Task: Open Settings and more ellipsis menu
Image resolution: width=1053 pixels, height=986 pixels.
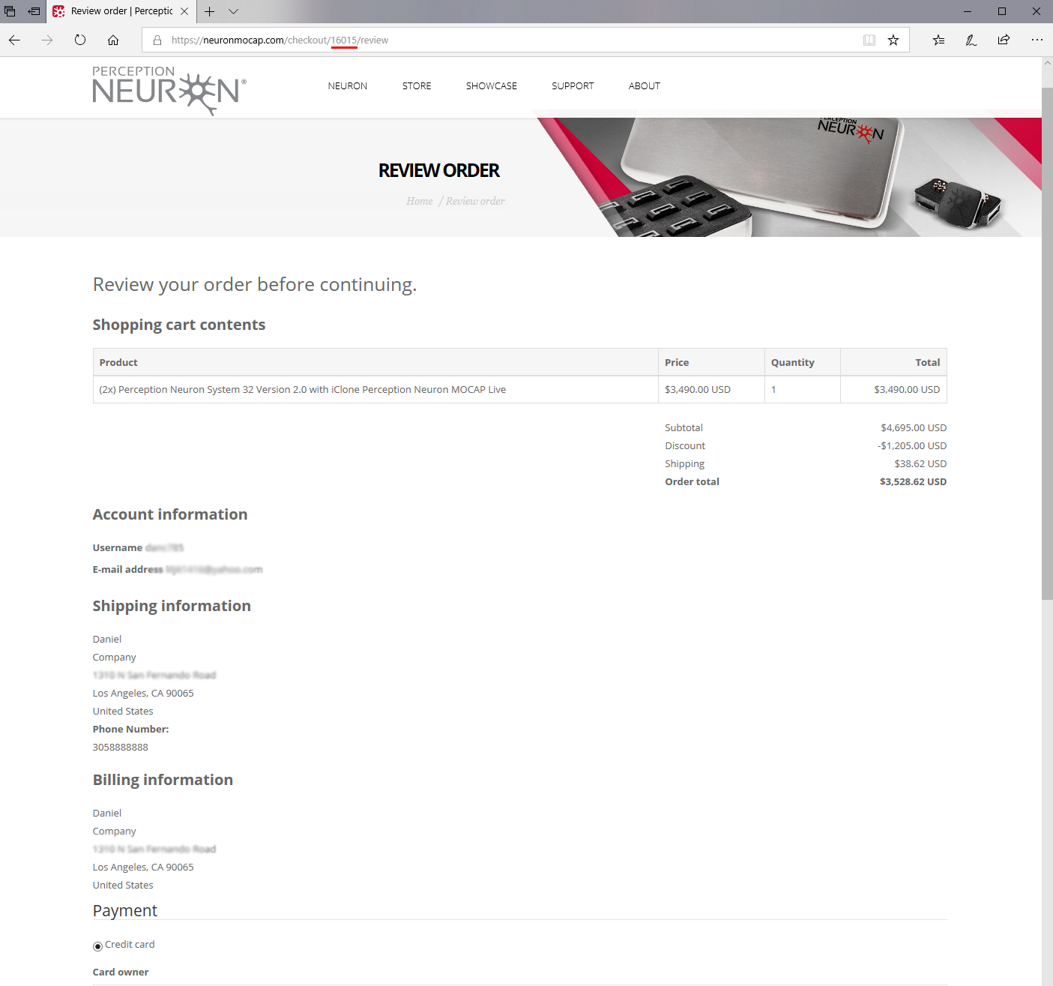Action: [1037, 40]
